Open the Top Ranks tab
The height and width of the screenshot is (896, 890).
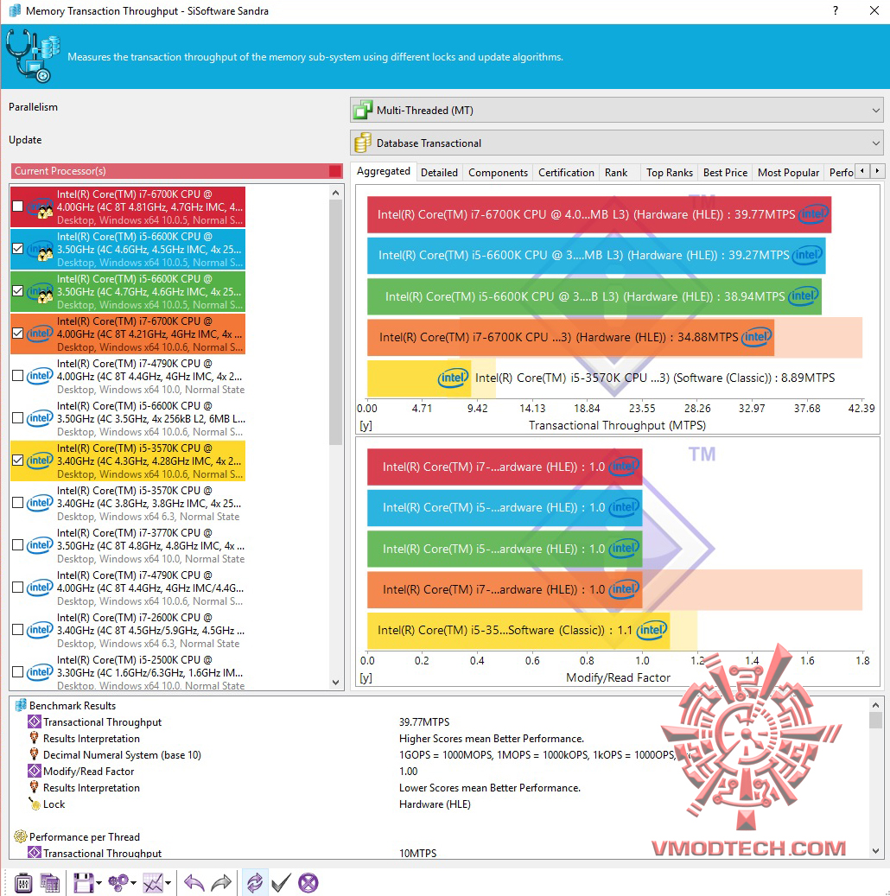tap(670, 173)
